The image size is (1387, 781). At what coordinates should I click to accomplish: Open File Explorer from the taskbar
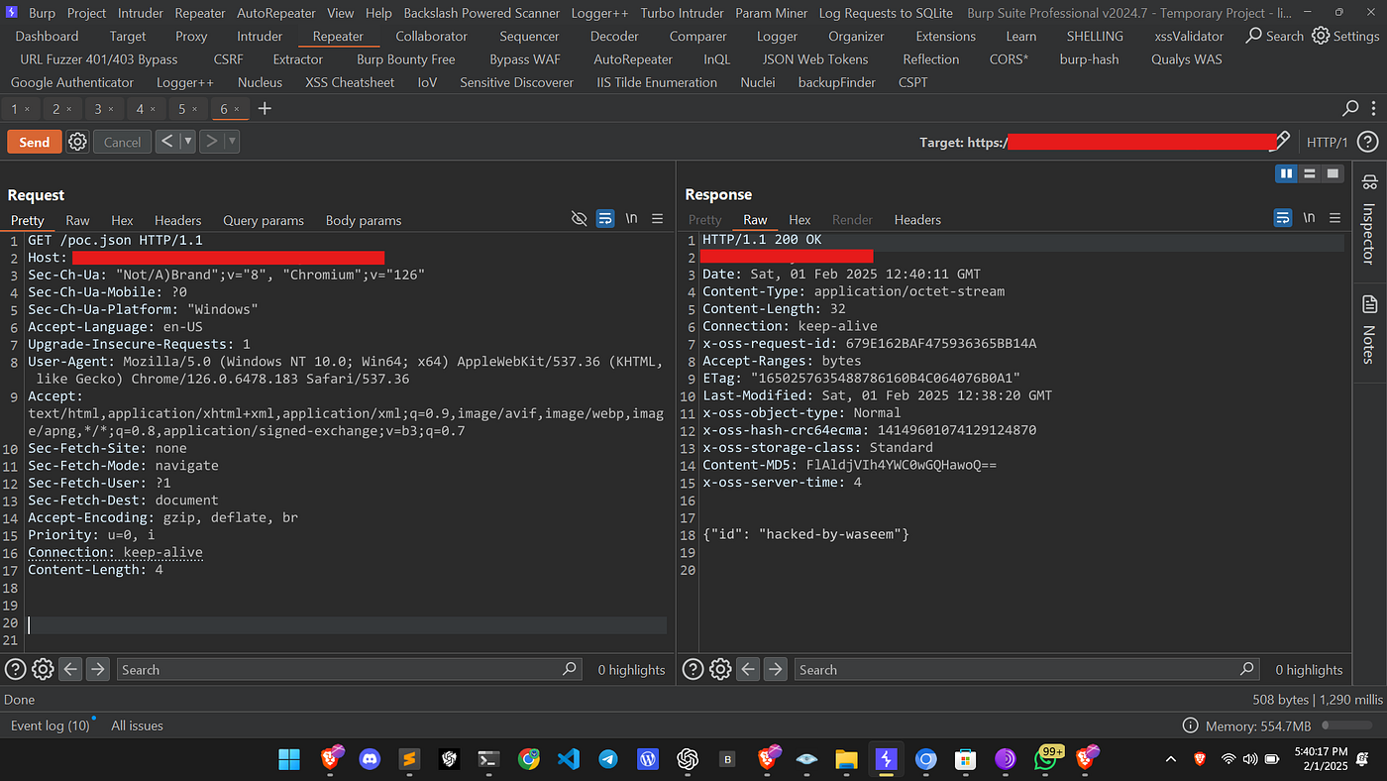[x=845, y=759]
